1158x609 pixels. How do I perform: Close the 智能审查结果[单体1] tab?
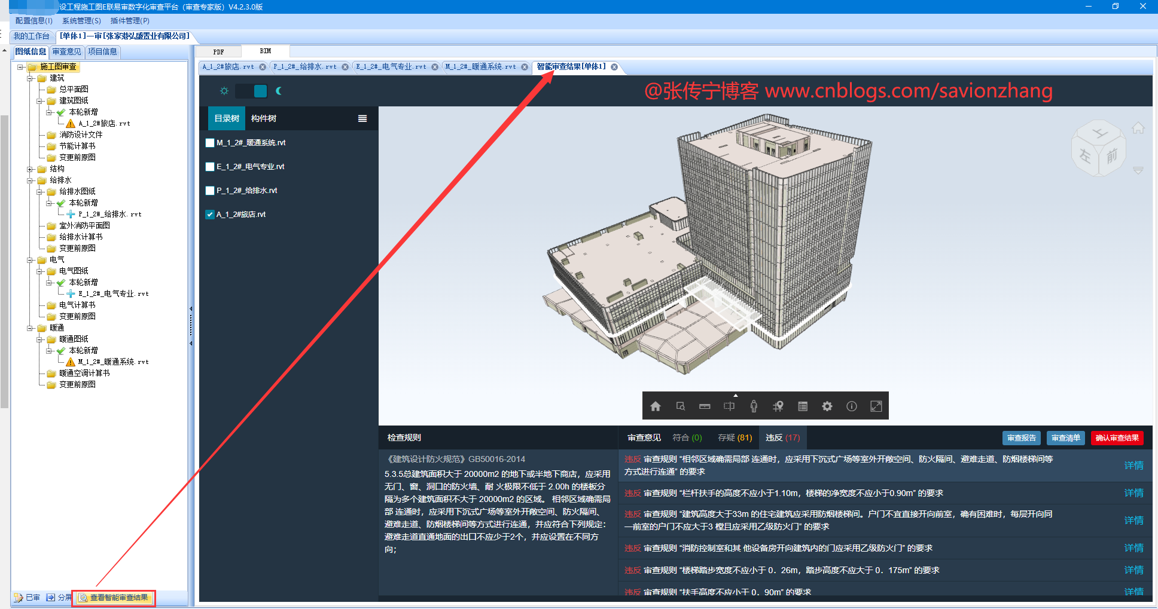(614, 67)
